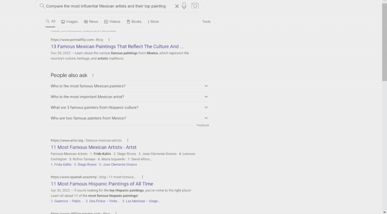Screen dimensions: 387x214
Task: Open three-dot menu beside People also ask
Action: (x=93, y=75)
